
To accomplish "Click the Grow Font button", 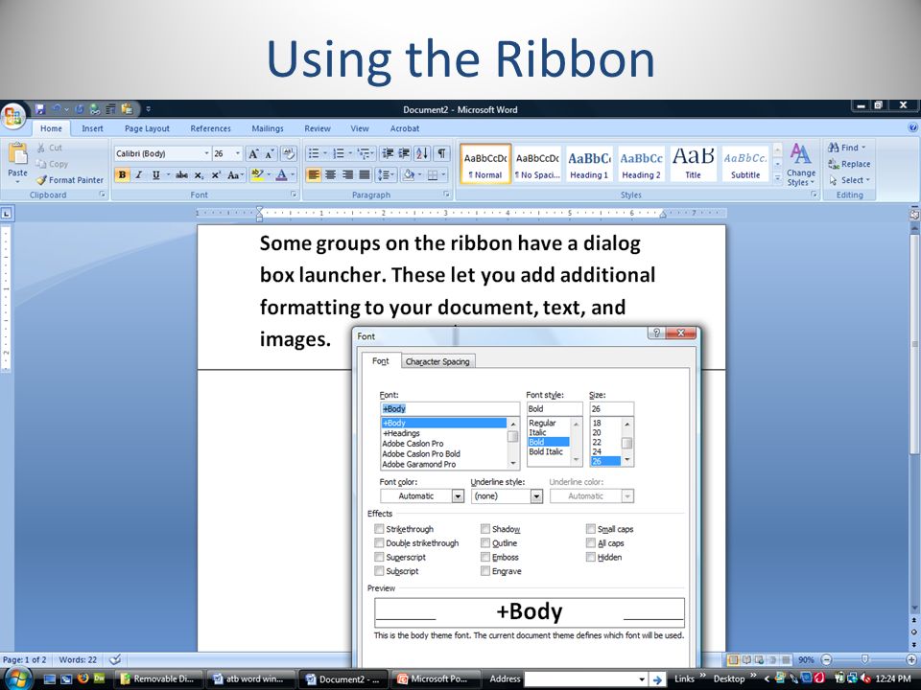I will 253,153.
